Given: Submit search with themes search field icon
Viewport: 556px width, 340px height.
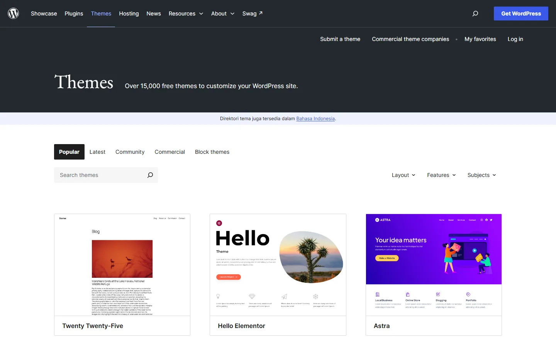Looking at the screenshot, I should pyautogui.click(x=150, y=175).
